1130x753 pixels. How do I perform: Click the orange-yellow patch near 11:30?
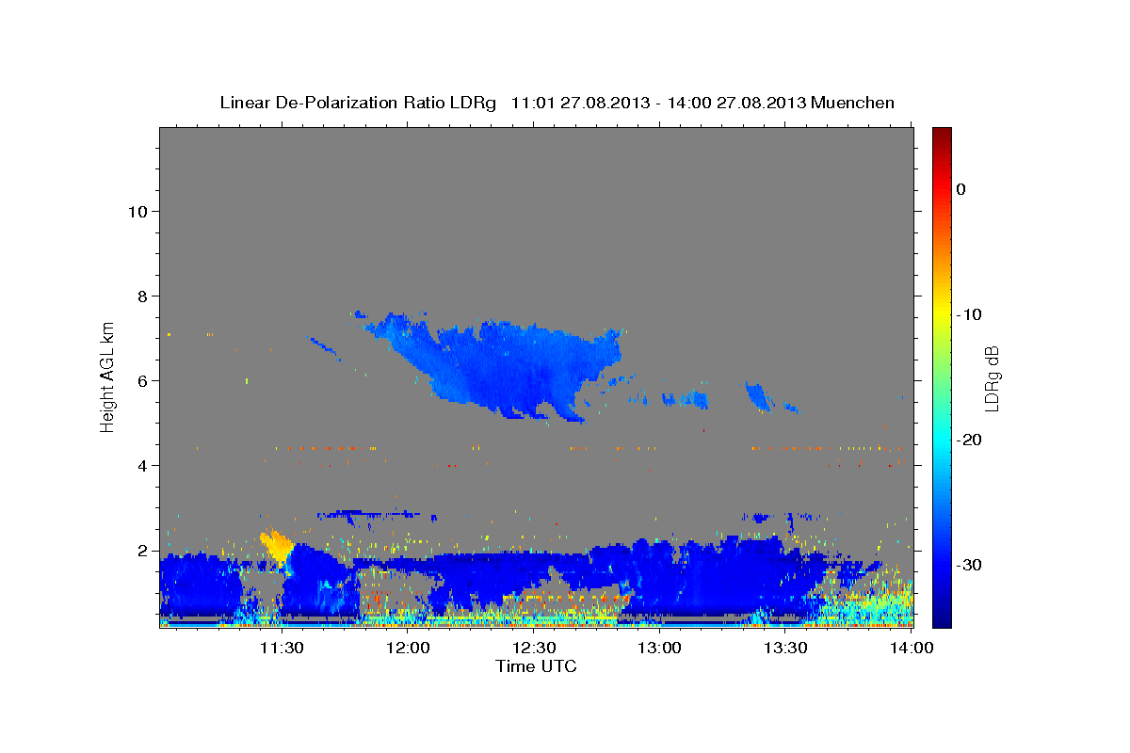277,548
